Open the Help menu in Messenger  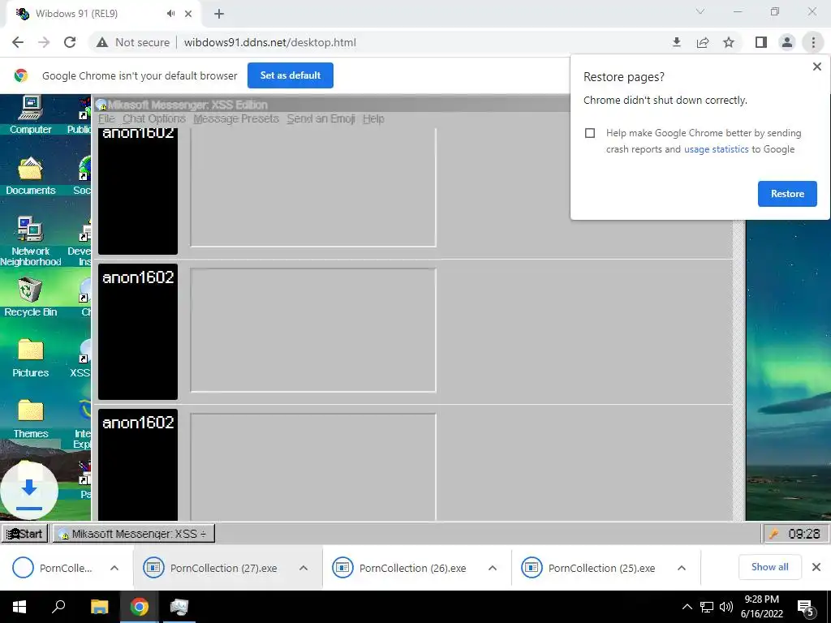tap(373, 118)
